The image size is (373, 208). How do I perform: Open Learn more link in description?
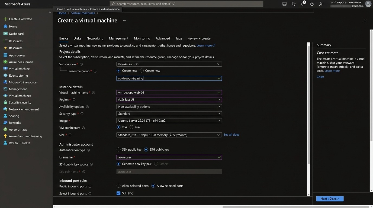pos(206,45)
